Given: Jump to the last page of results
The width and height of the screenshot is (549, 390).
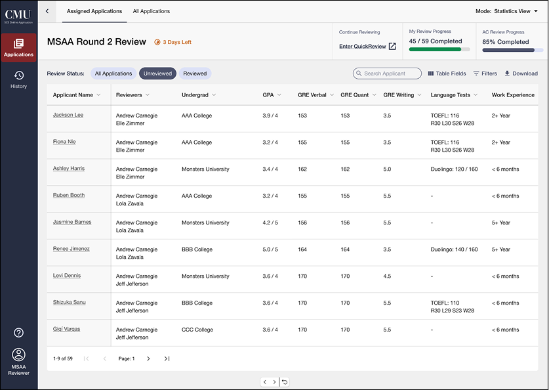Looking at the screenshot, I should pos(167,358).
